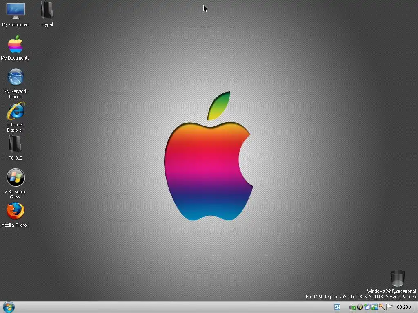The height and width of the screenshot is (313, 418).
Task: Click the Mozilla Firefox label text
Action: [15, 225]
